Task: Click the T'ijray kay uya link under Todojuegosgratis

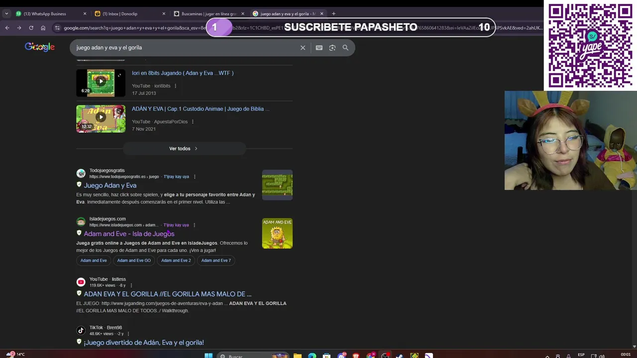Action: tap(176, 177)
